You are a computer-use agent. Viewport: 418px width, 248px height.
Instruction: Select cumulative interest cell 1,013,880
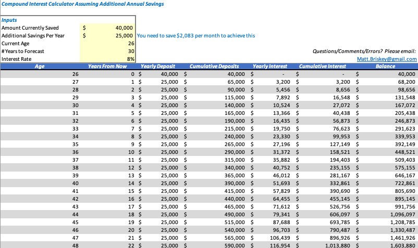[x=338, y=245]
